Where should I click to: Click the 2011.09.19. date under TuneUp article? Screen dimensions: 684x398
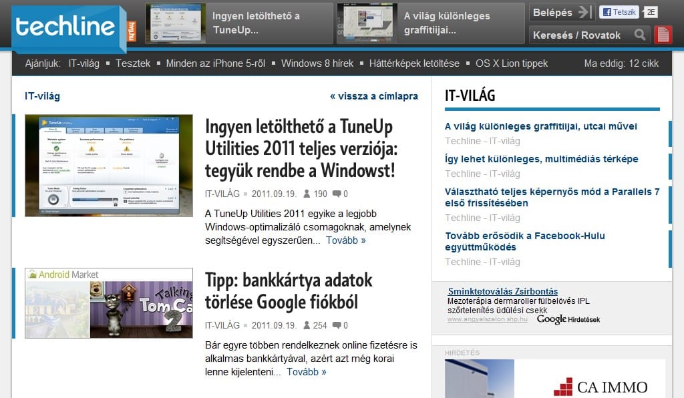pos(274,194)
